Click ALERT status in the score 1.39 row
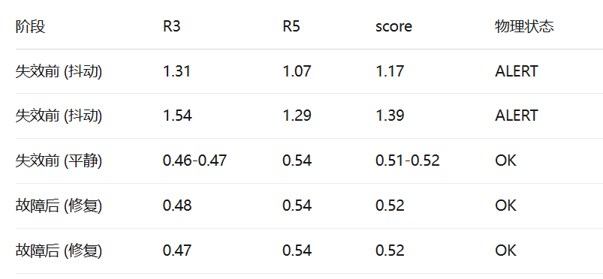The width and height of the screenshot is (603, 279). click(517, 115)
